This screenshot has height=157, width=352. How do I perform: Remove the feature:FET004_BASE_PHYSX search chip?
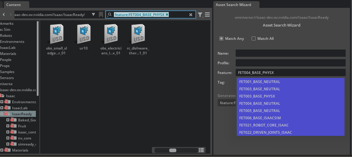(167, 14)
